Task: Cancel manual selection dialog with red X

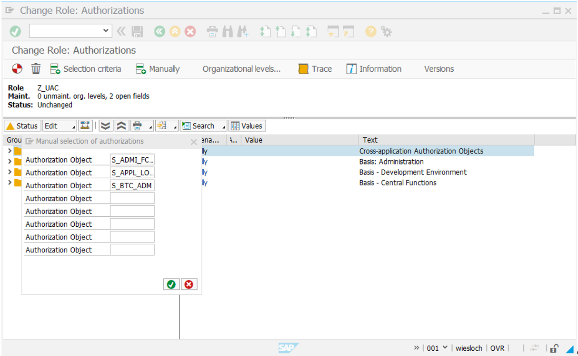Action: pos(189,284)
